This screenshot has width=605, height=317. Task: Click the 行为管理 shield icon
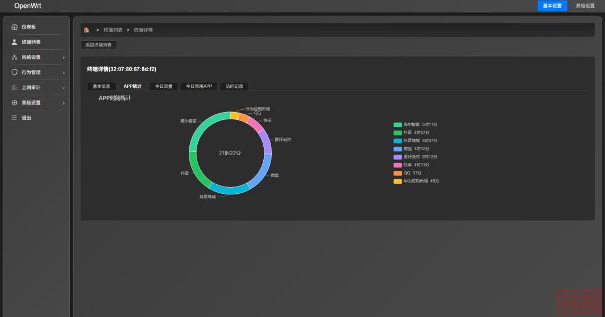coord(15,72)
